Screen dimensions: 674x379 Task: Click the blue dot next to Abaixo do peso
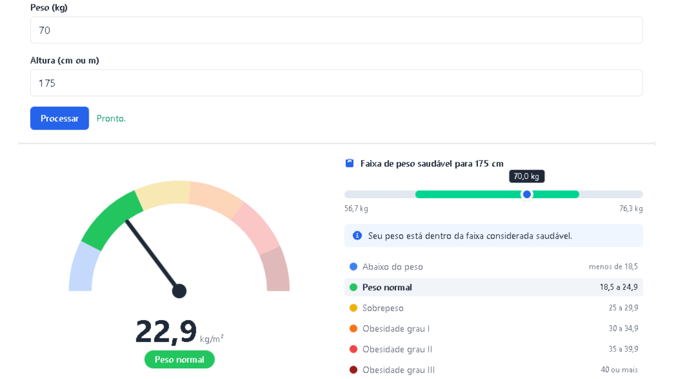click(353, 267)
